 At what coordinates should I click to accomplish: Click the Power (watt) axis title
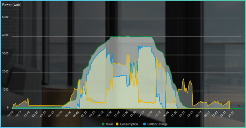[x=12, y=5]
